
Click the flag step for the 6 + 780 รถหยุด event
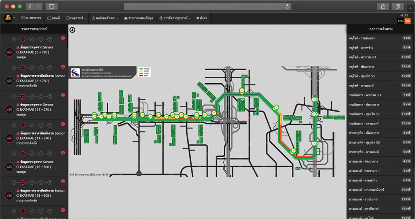[50, 39]
